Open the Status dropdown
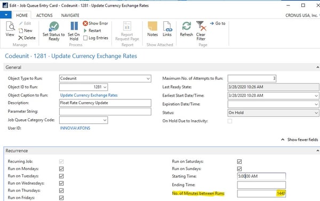This screenshot has height=201, width=320. [316, 113]
